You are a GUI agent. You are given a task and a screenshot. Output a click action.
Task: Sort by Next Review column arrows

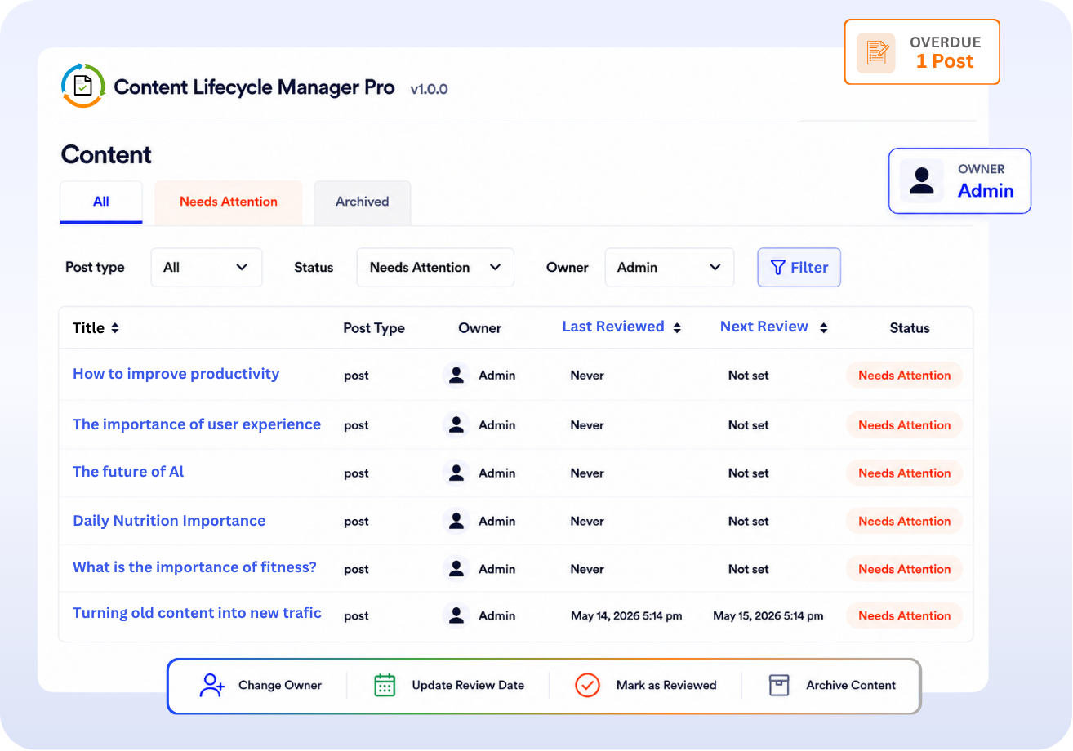tap(824, 327)
